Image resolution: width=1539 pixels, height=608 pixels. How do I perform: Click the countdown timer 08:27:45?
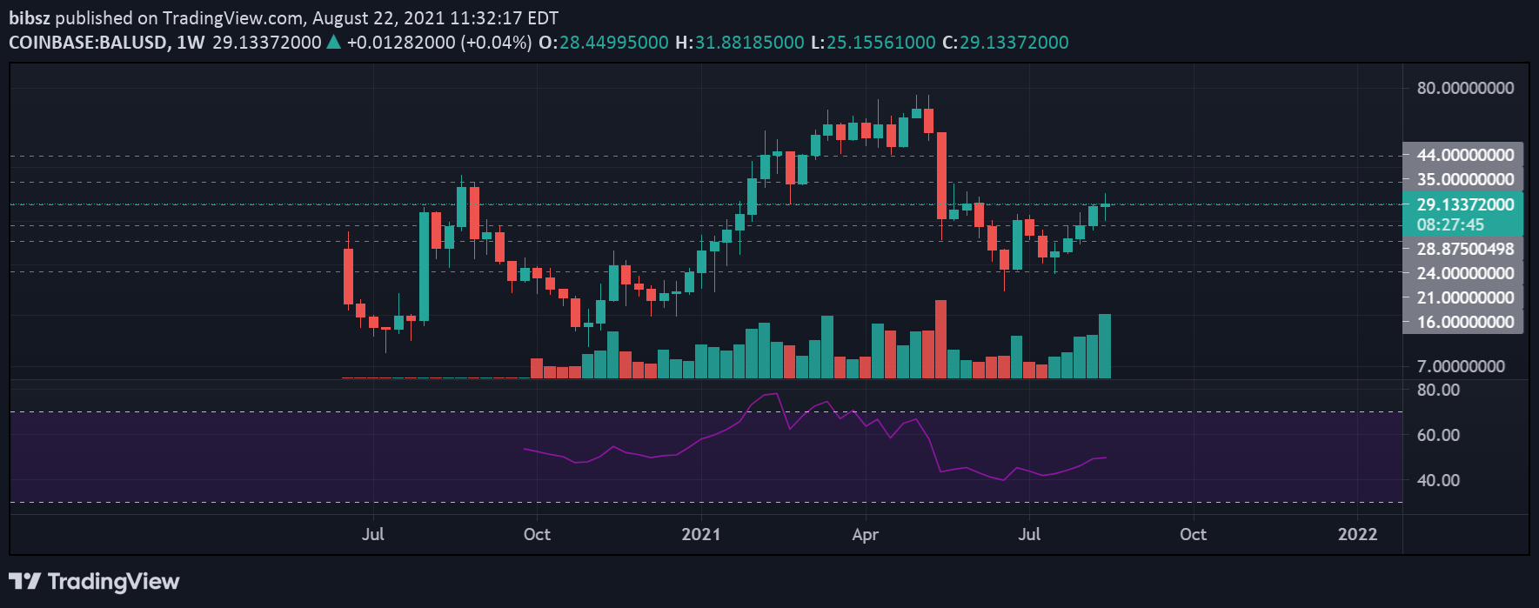click(x=1450, y=224)
